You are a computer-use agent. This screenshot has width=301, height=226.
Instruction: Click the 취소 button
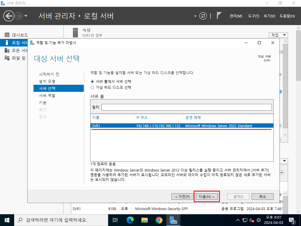(x=262, y=197)
